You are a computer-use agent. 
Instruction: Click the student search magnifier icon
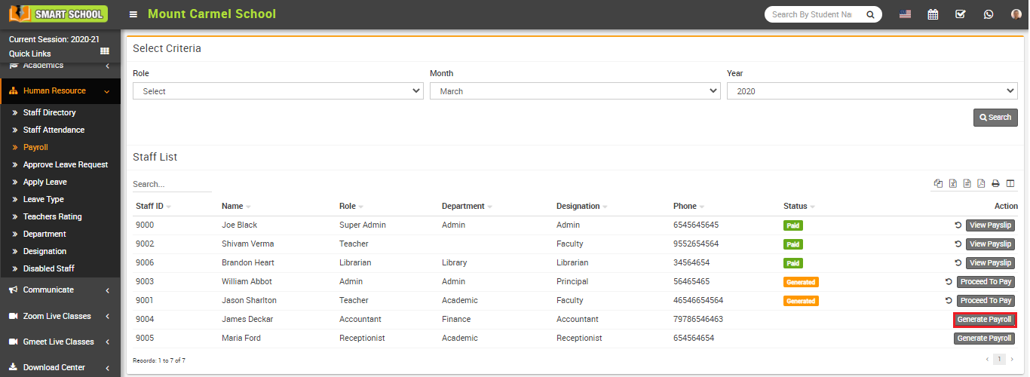tap(870, 14)
